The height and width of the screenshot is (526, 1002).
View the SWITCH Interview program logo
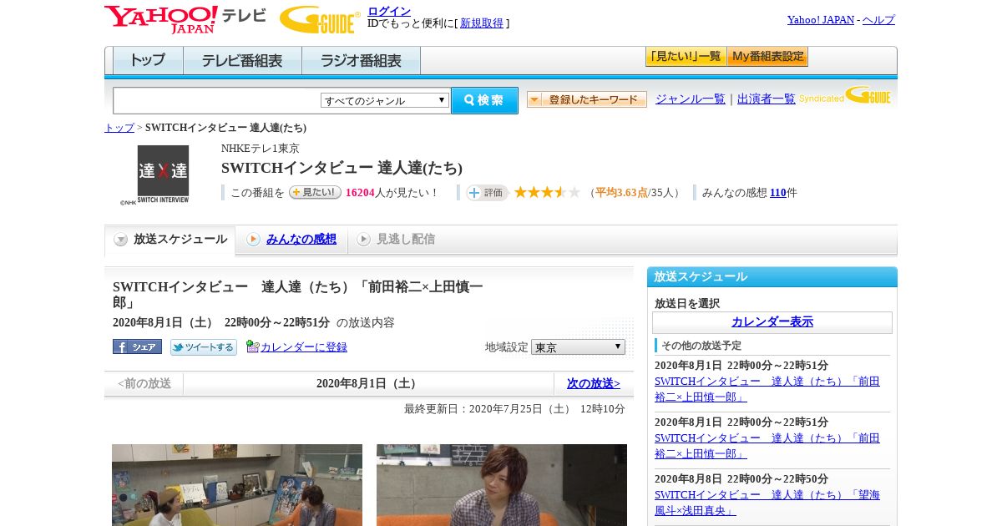(x=163, y=175)
